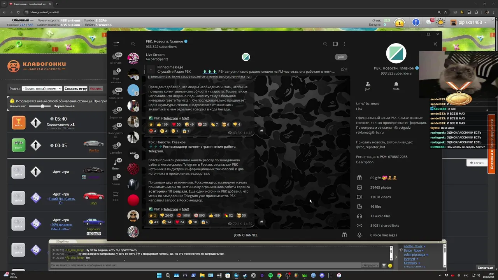The height and width of the screenshot is (280, 498).
Task: Click the gold level 1 badge
Action: [399, 23]
